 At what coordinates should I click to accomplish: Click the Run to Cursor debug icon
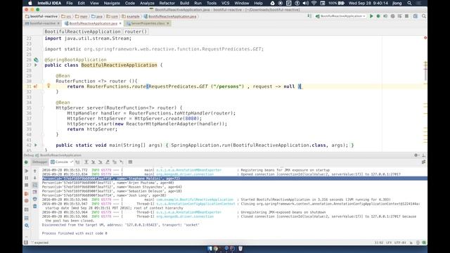coord(122,162)
